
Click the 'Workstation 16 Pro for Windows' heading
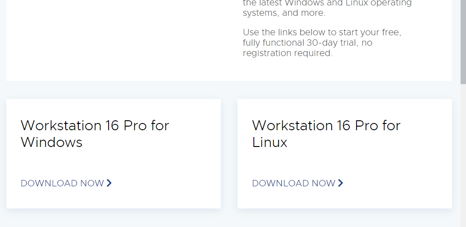click(x=95, y=134)
